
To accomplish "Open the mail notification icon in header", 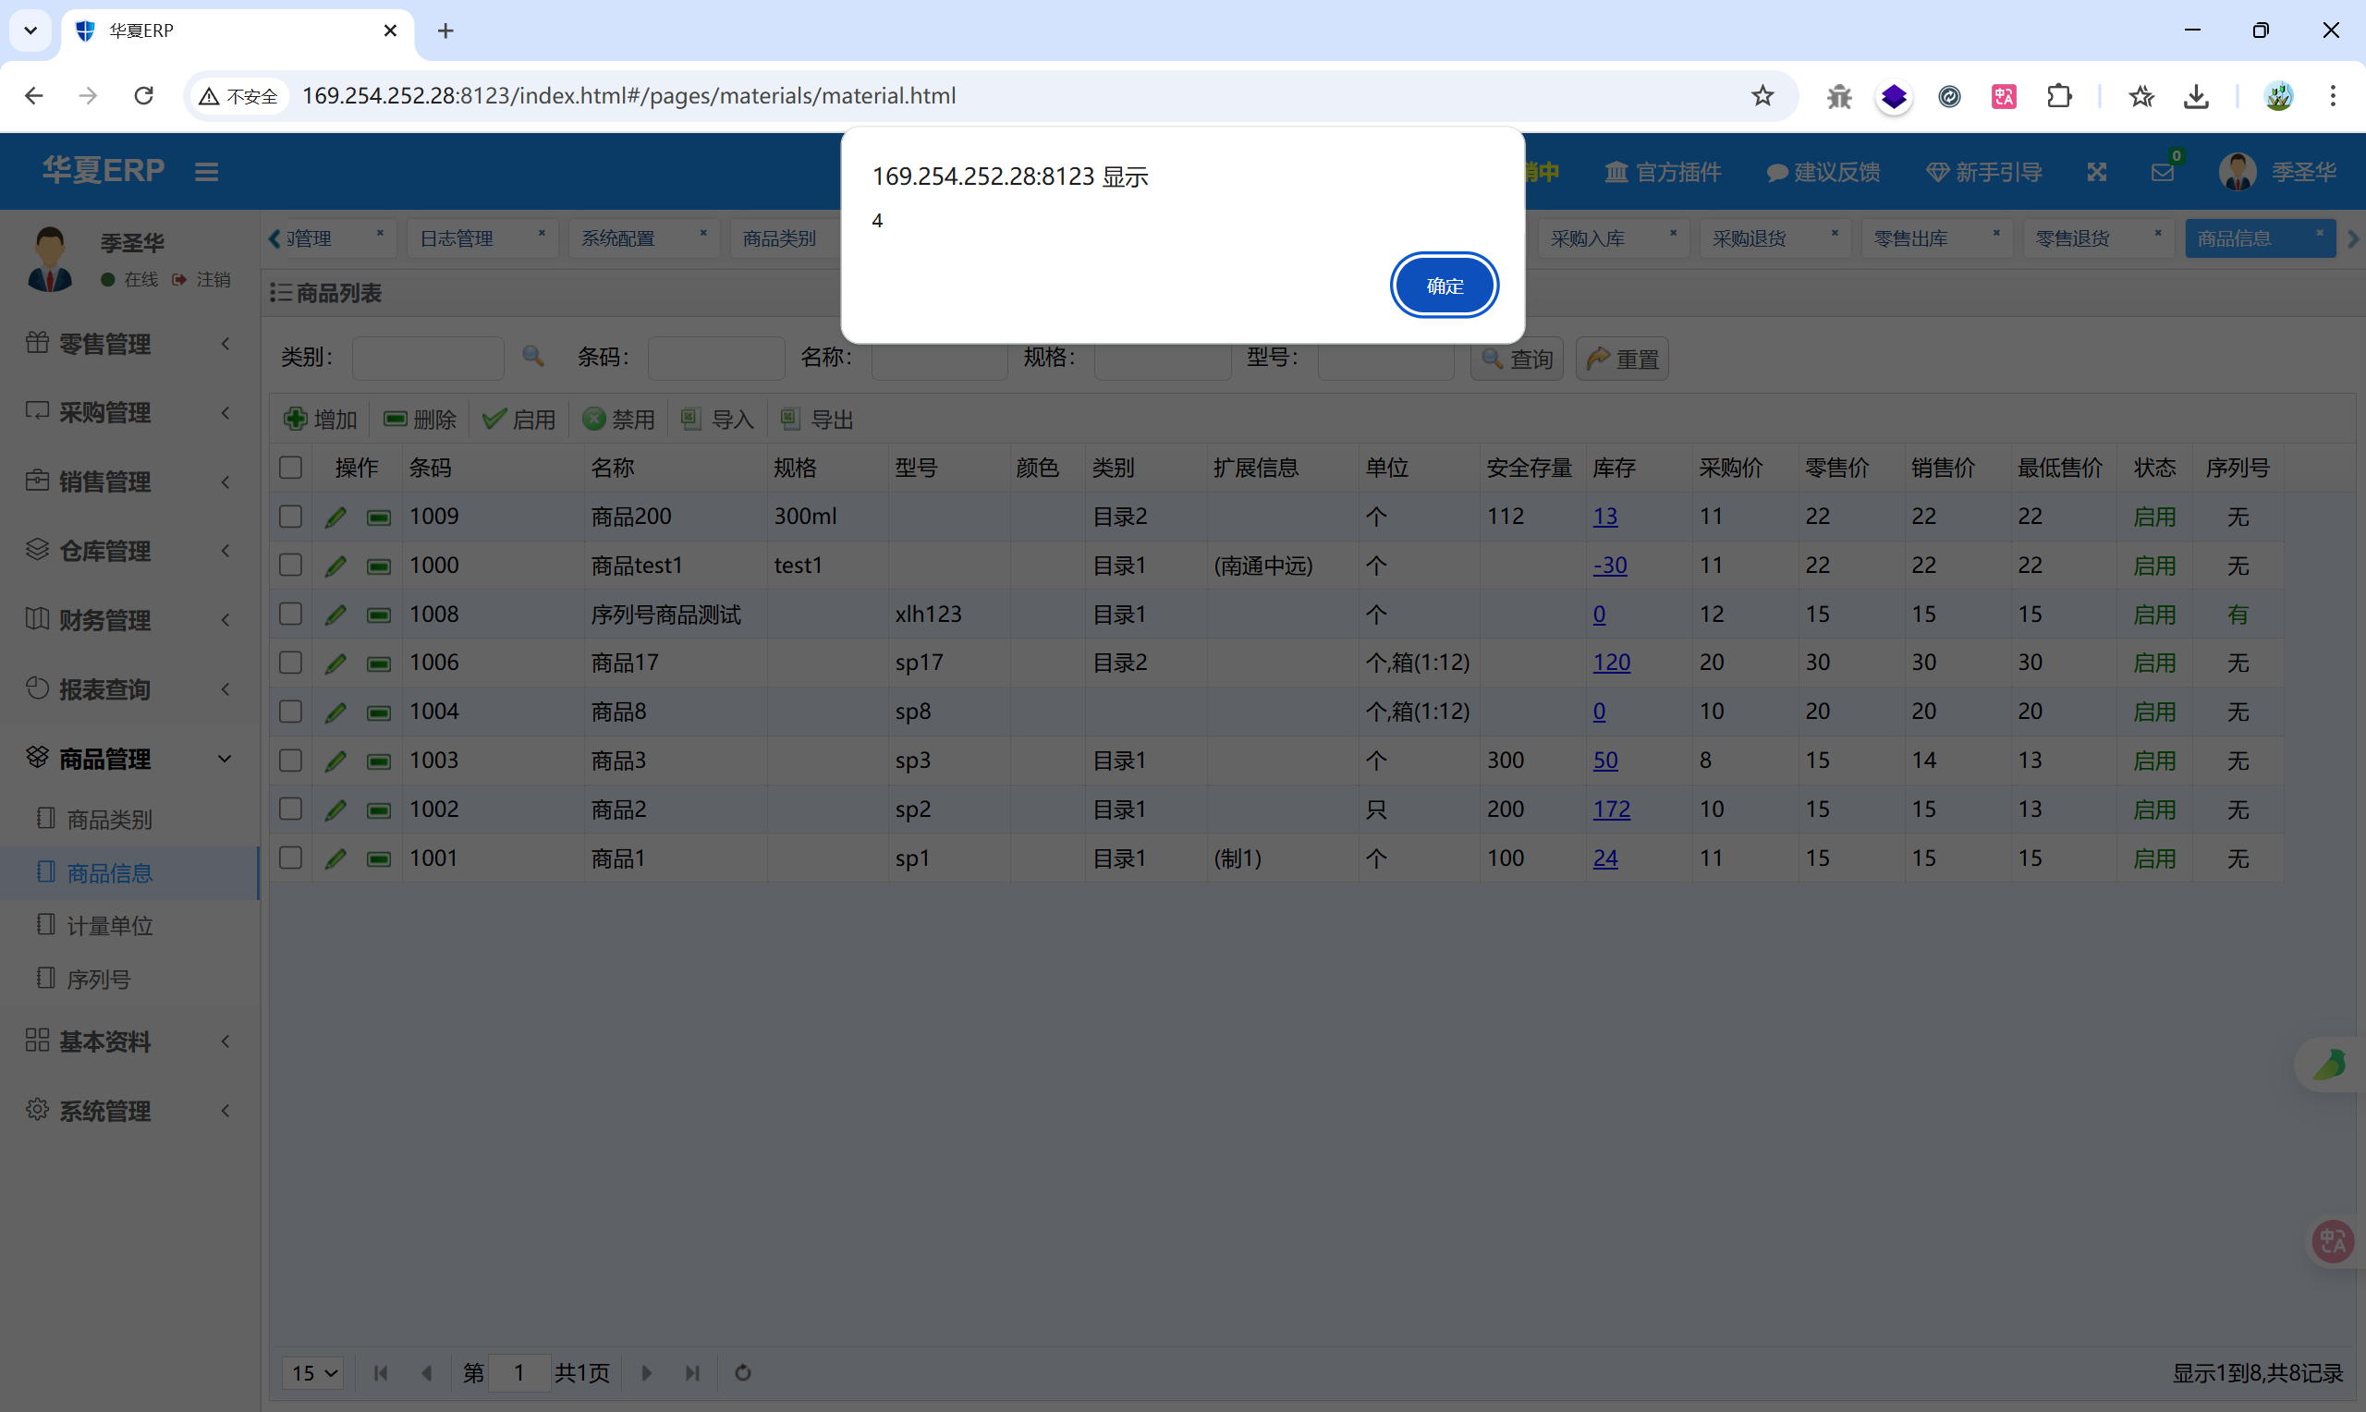I will tap(2162, 172).
